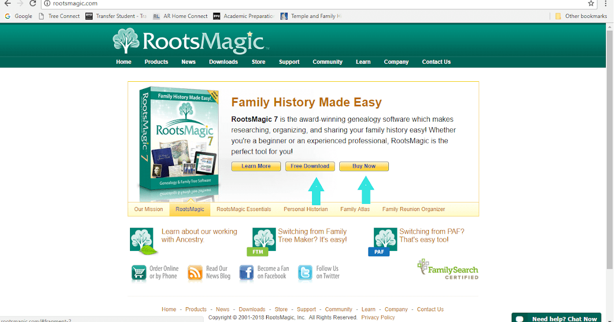614x322 pixels.
Task: Click the PAF tree icon
Action: 385,239
